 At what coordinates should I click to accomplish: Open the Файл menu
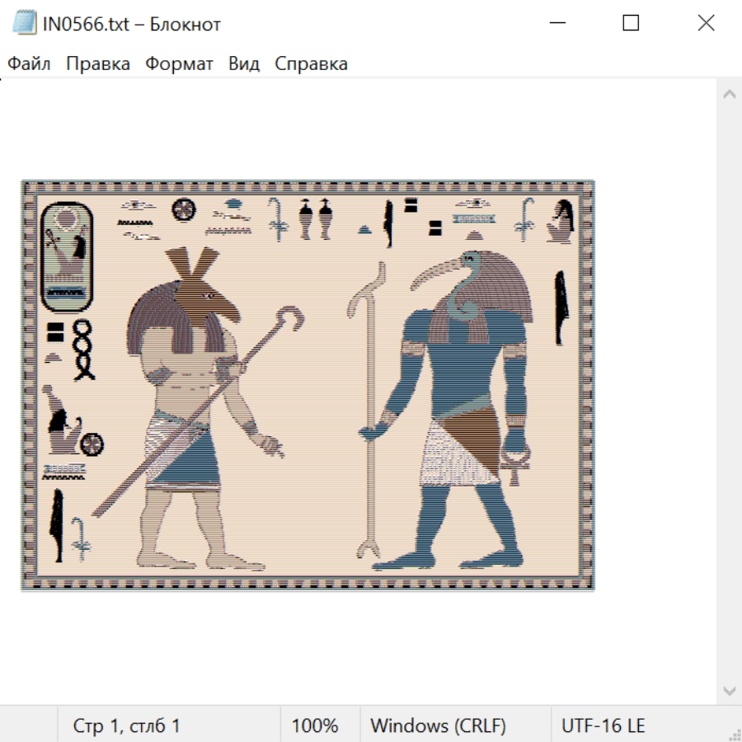29,64
